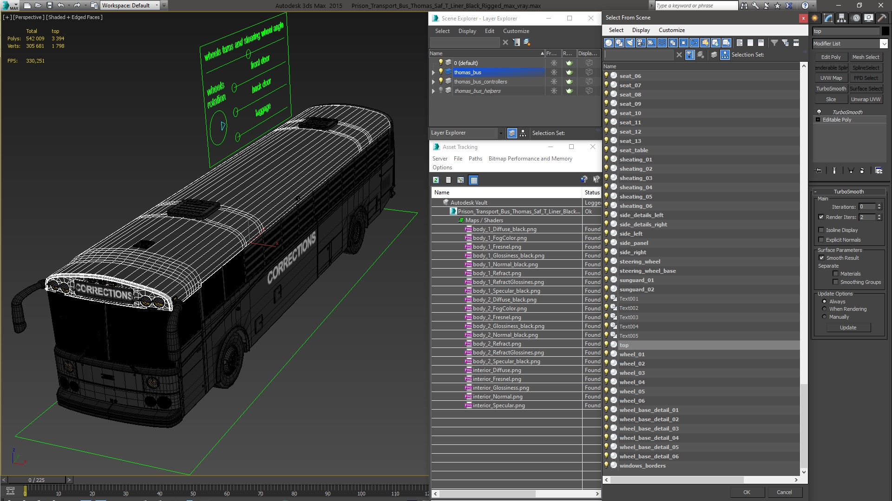The image size is (892, 501).
Task: Toggle visibility of thomas_bus_controllers layer
Action: (x=440, y=81)
